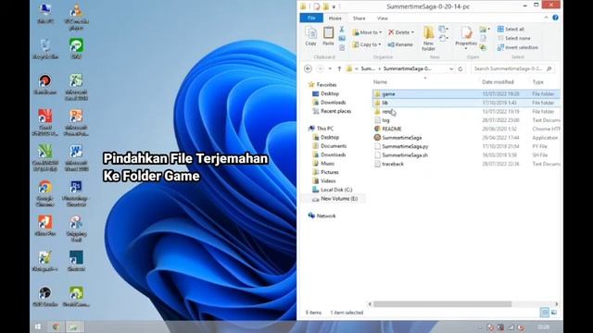
Task: Select the README Chrome HTML file
Action: (x=466, y=129)
